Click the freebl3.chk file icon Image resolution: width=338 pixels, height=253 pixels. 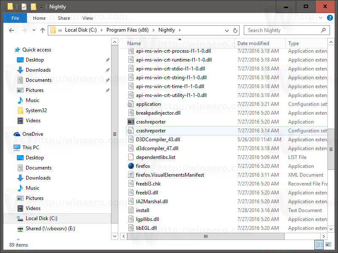(x=131, y=184)
